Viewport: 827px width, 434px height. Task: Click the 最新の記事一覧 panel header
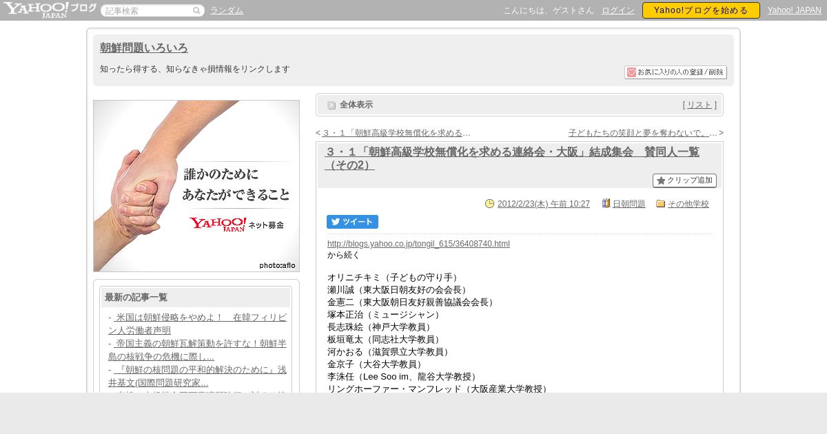tap(196, 298)
